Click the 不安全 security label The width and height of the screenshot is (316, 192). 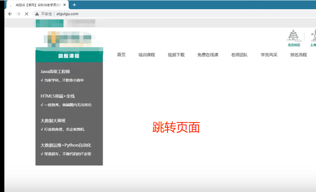coord(46,14)
